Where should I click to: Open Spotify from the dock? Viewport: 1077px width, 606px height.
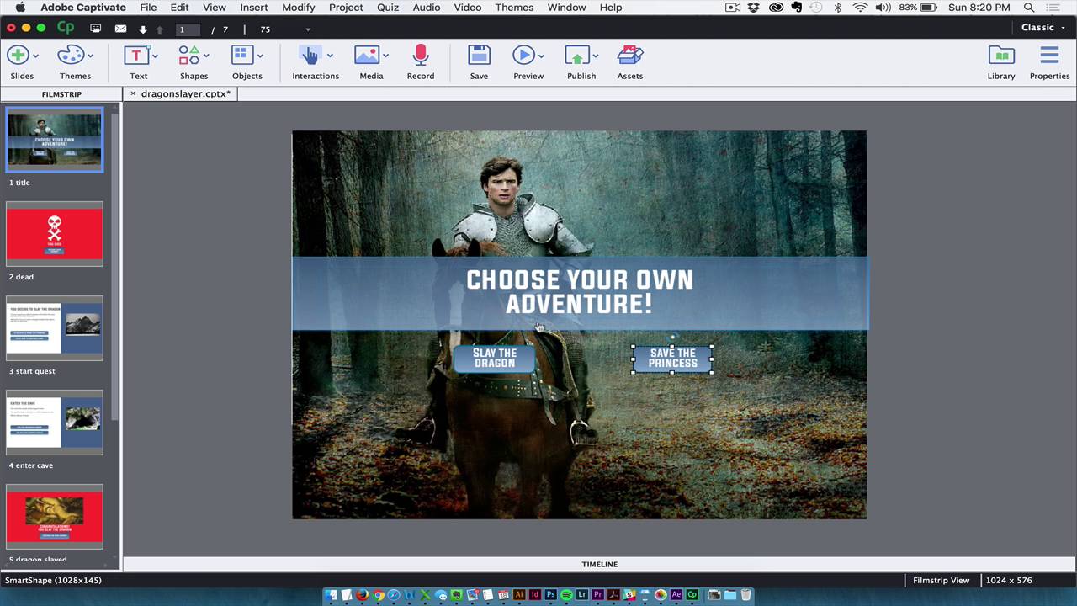566,595
